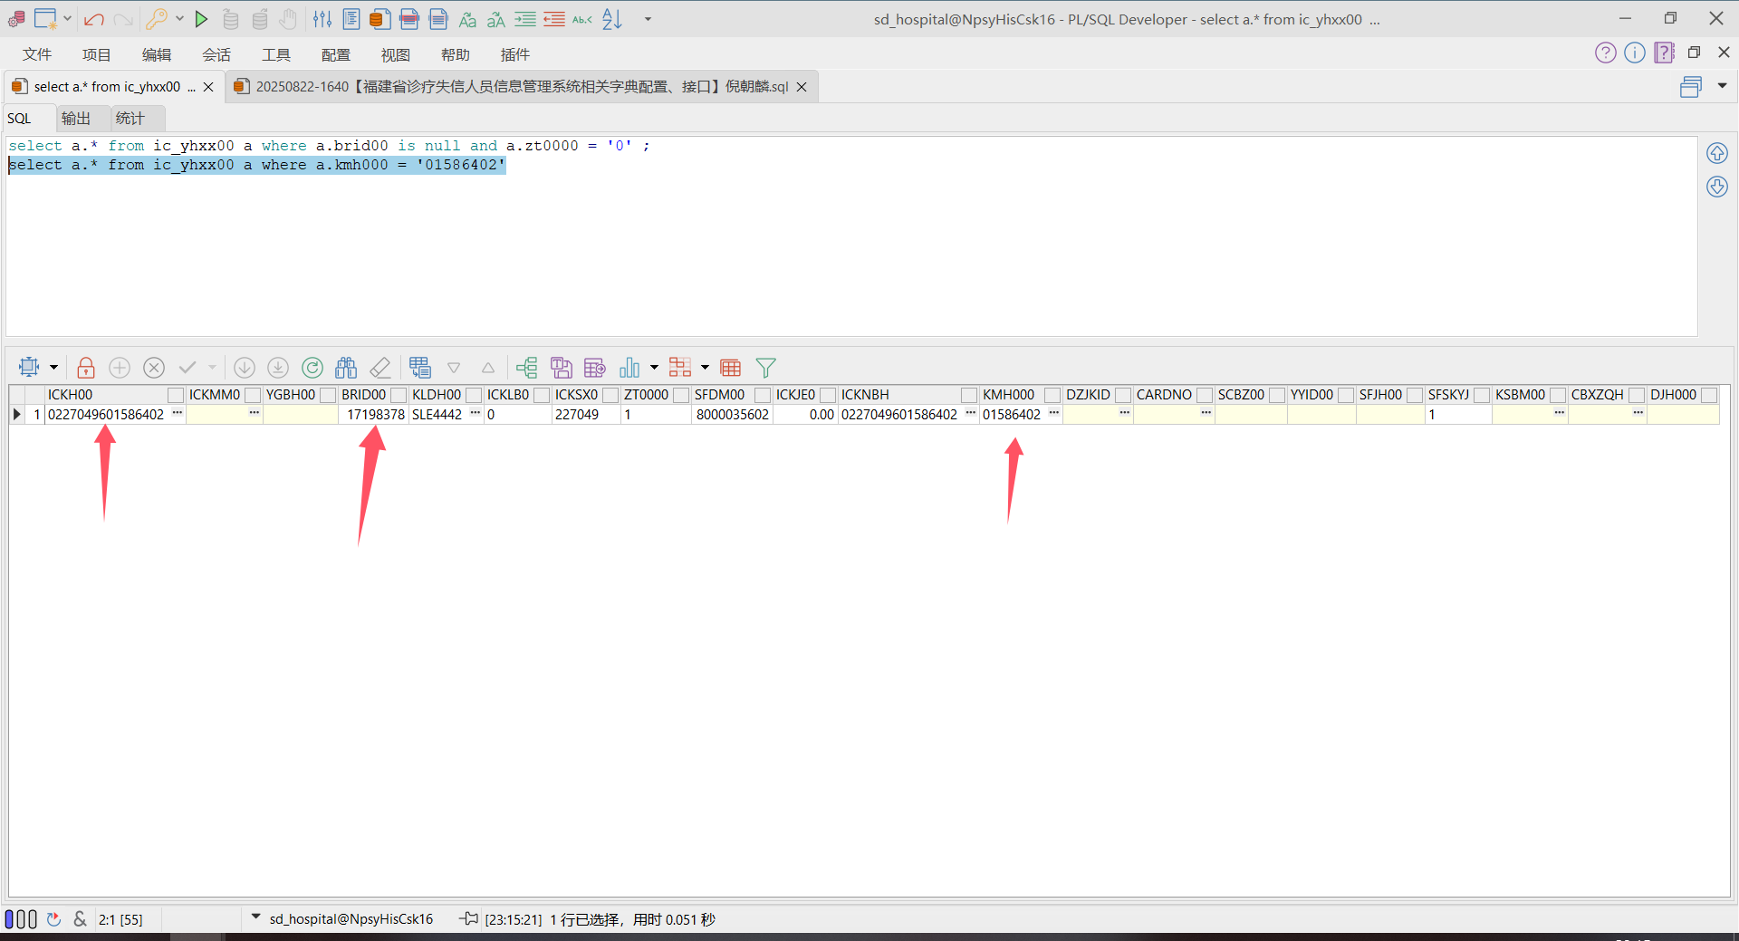Select the row 1 indicator in result grid

click(17, 415)
